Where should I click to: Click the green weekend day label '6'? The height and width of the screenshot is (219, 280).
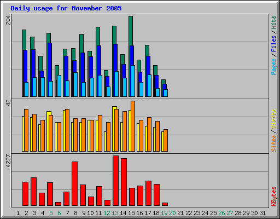click(x=59, y=213)
